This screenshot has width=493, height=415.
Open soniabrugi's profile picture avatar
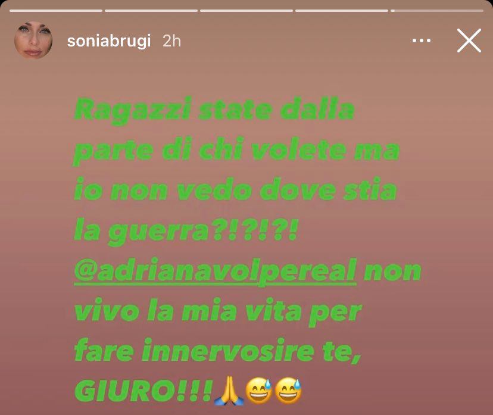[x=33, y=40]
